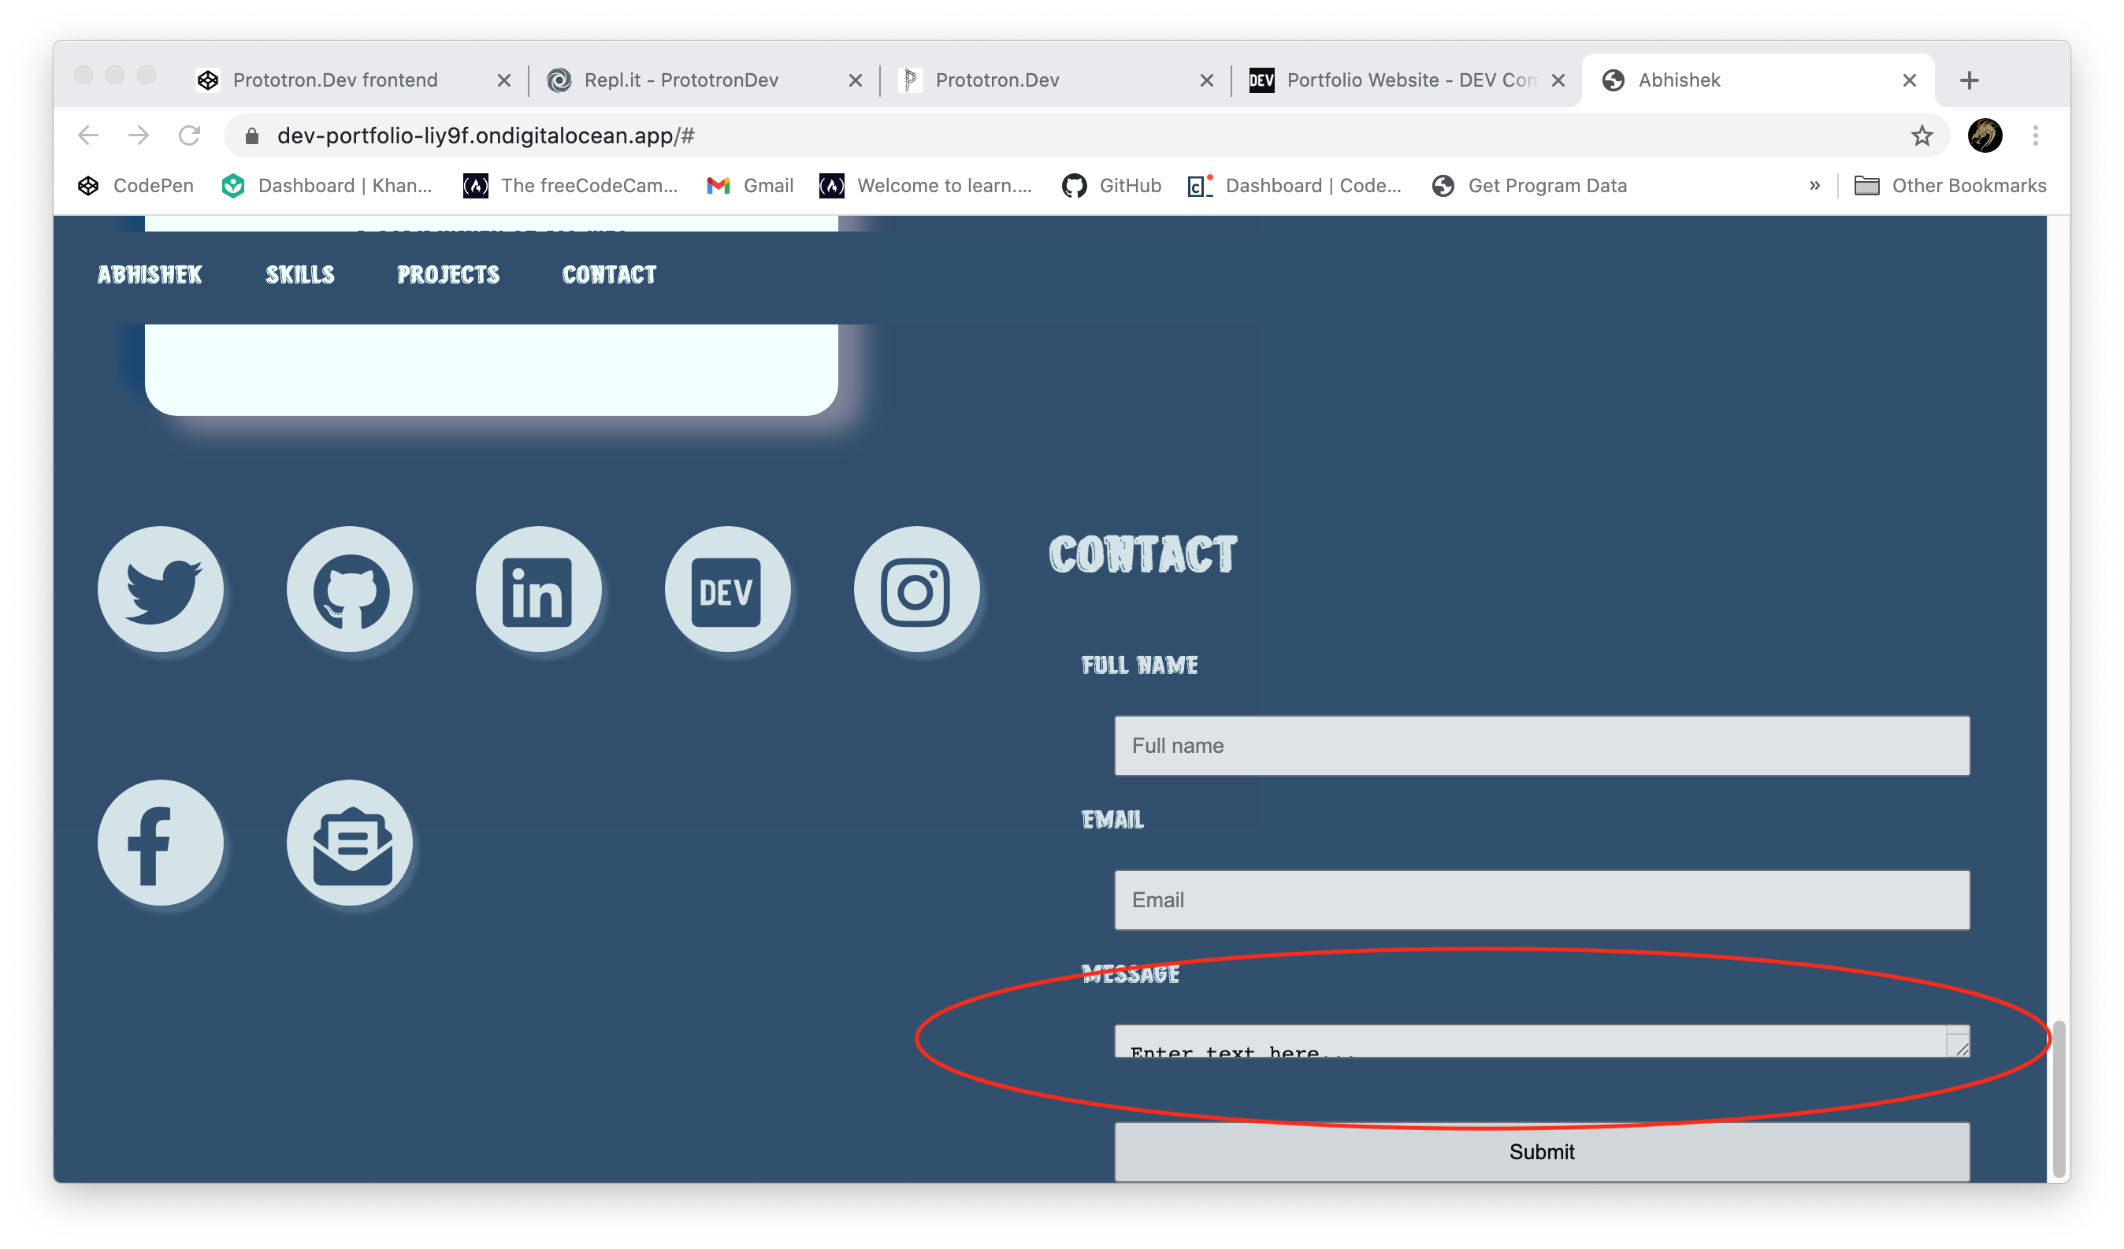Open the CodePen bookmark
This screenshot has width=2124, height=1249.
(135, 185)
